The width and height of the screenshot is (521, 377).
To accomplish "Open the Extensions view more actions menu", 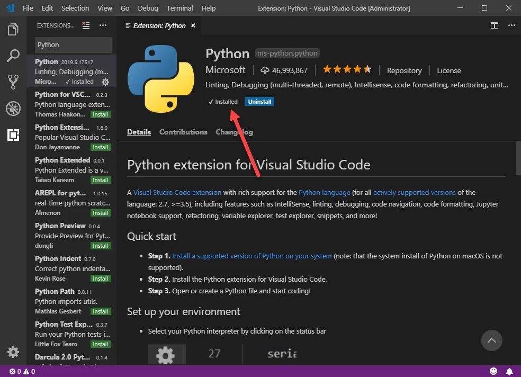I will (x=103, y=25).
